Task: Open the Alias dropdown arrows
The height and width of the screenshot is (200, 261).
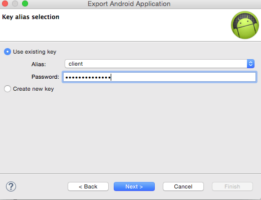Action: 250,64
